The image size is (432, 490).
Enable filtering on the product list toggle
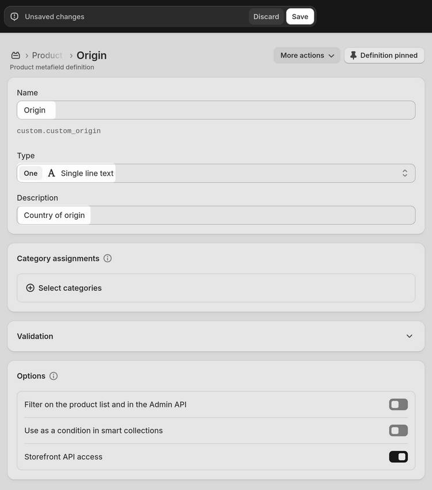click(398, 404)
